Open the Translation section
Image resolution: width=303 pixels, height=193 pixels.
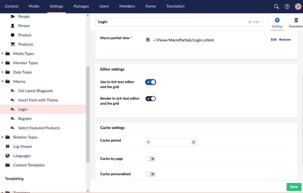175,6
